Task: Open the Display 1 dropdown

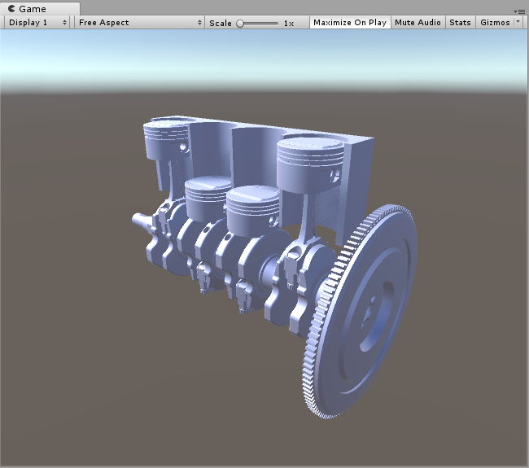Action: pos(37,23)
